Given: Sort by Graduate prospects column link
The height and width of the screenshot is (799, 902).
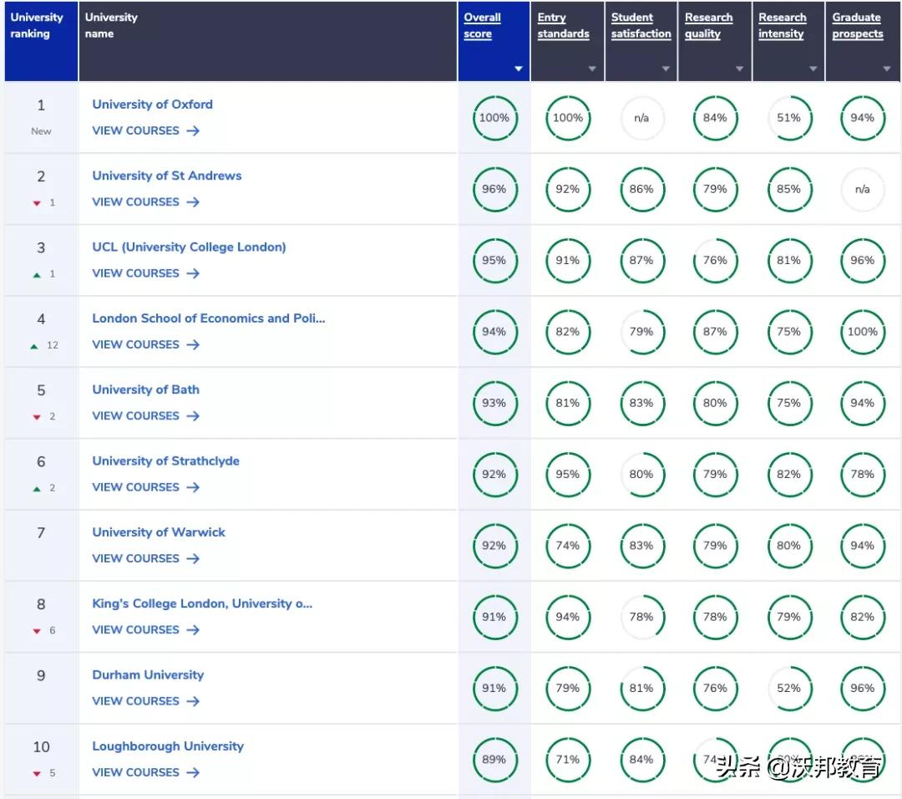Looking at the screenshot, I should coord(857,25).
